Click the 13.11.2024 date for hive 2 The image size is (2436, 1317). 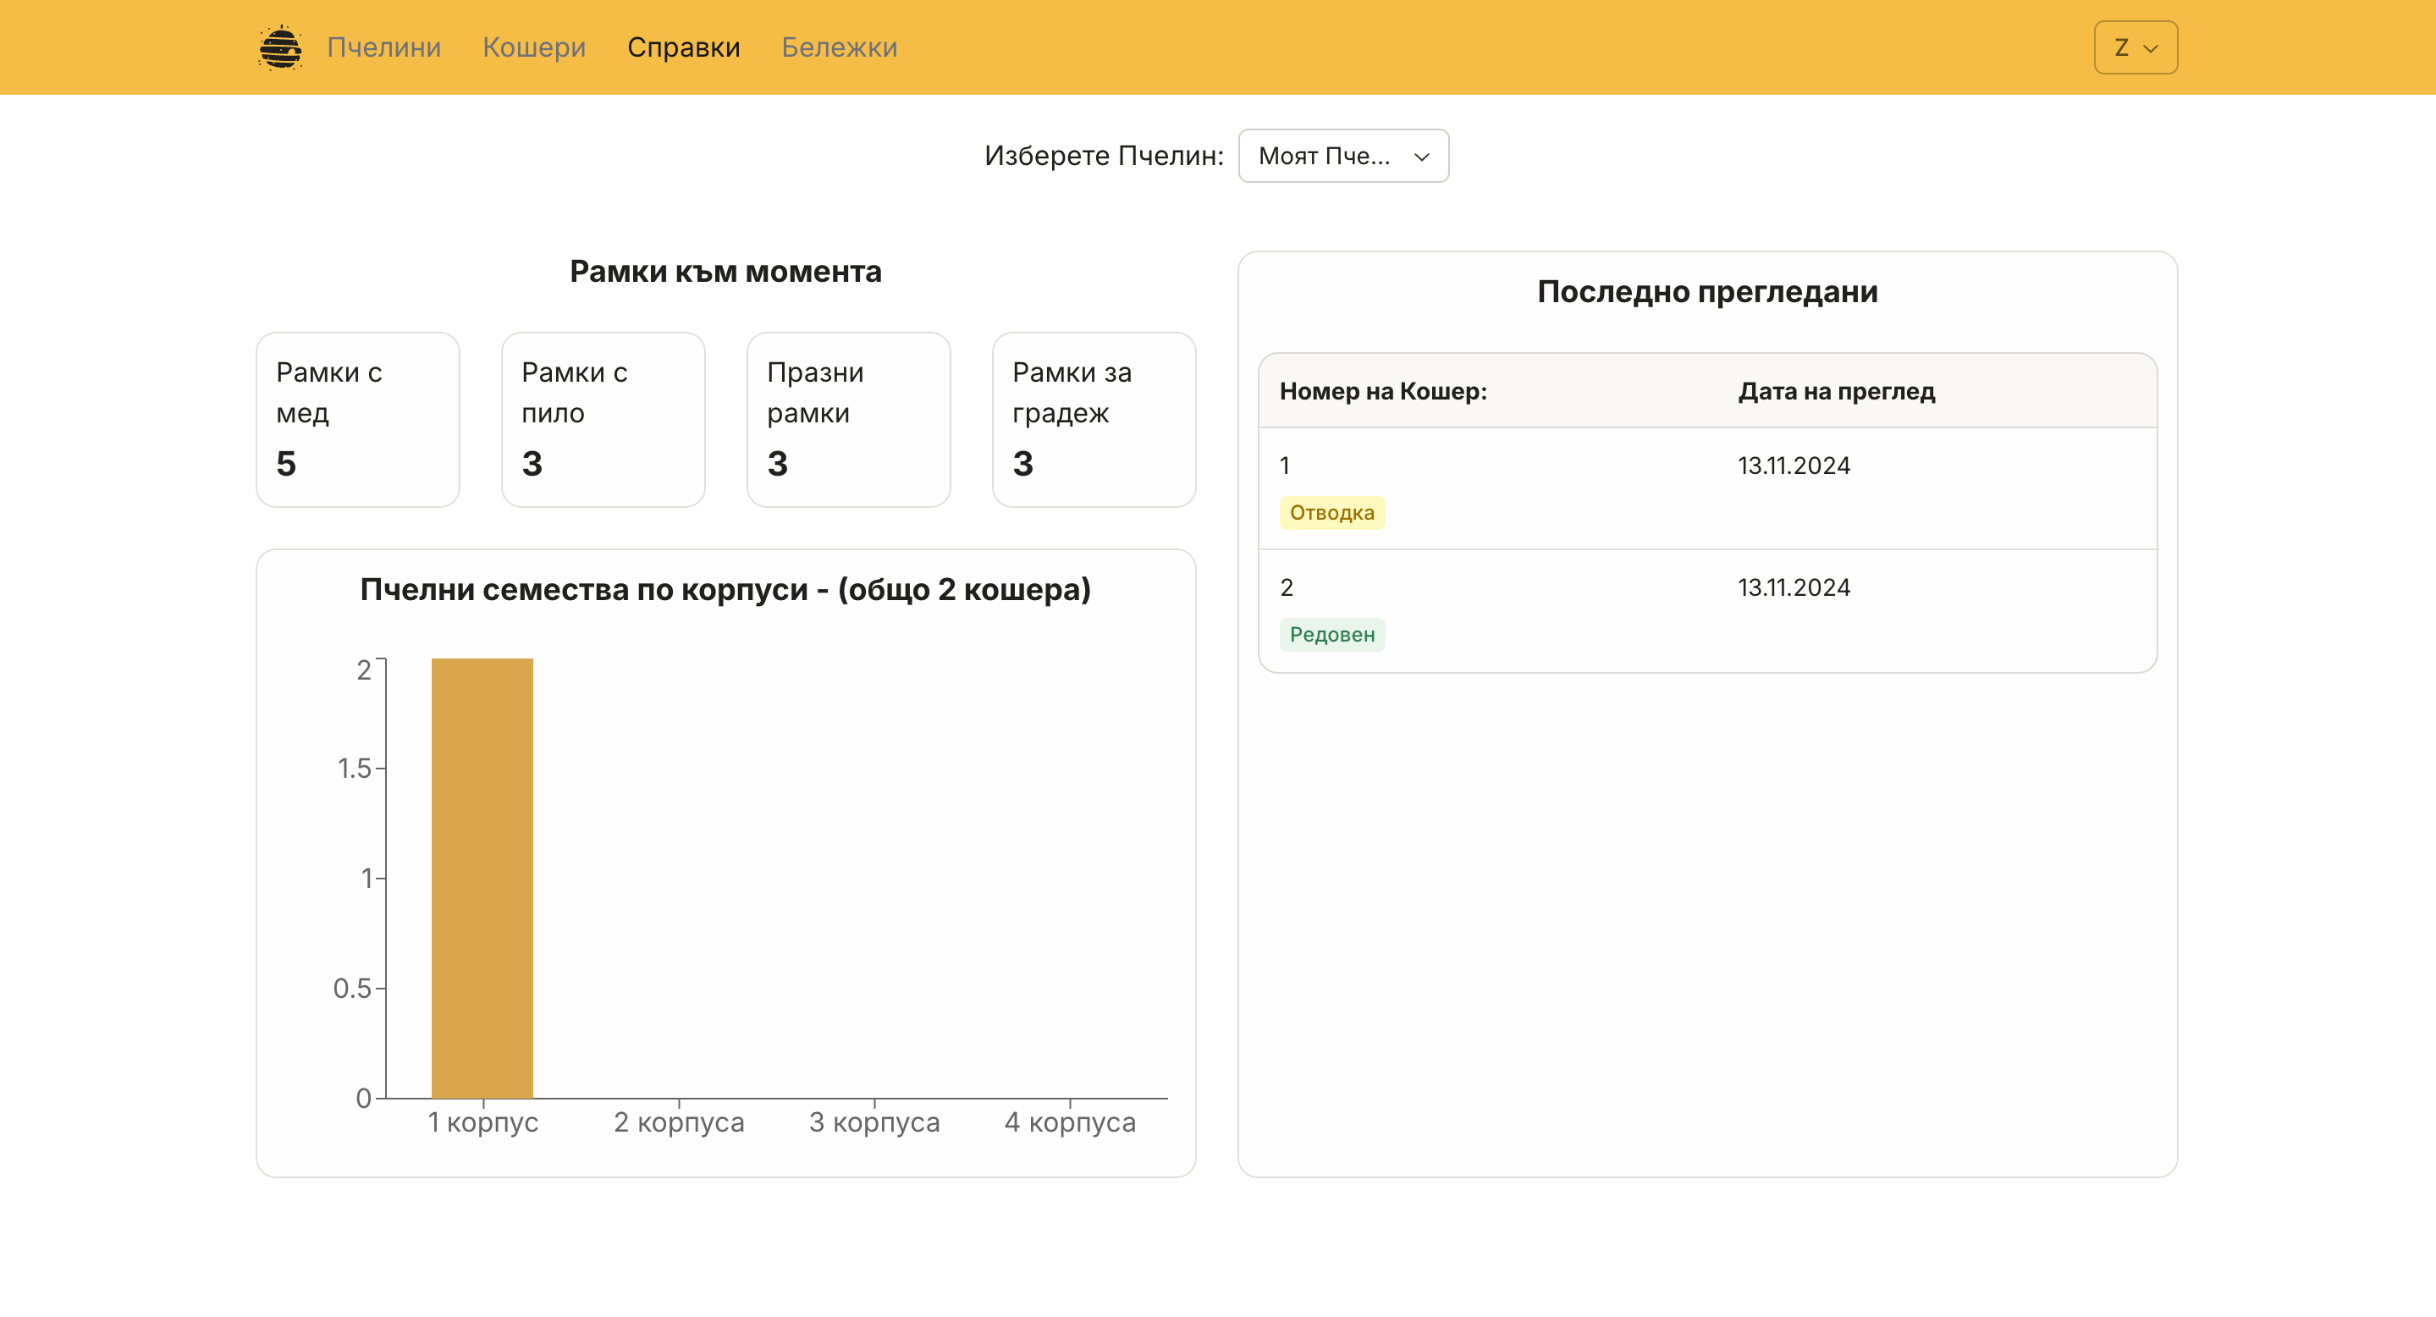[x=1794, y=587]
